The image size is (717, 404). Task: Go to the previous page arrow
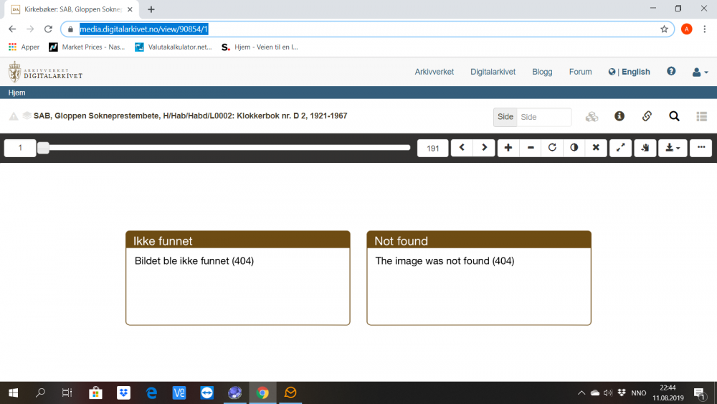462,148
